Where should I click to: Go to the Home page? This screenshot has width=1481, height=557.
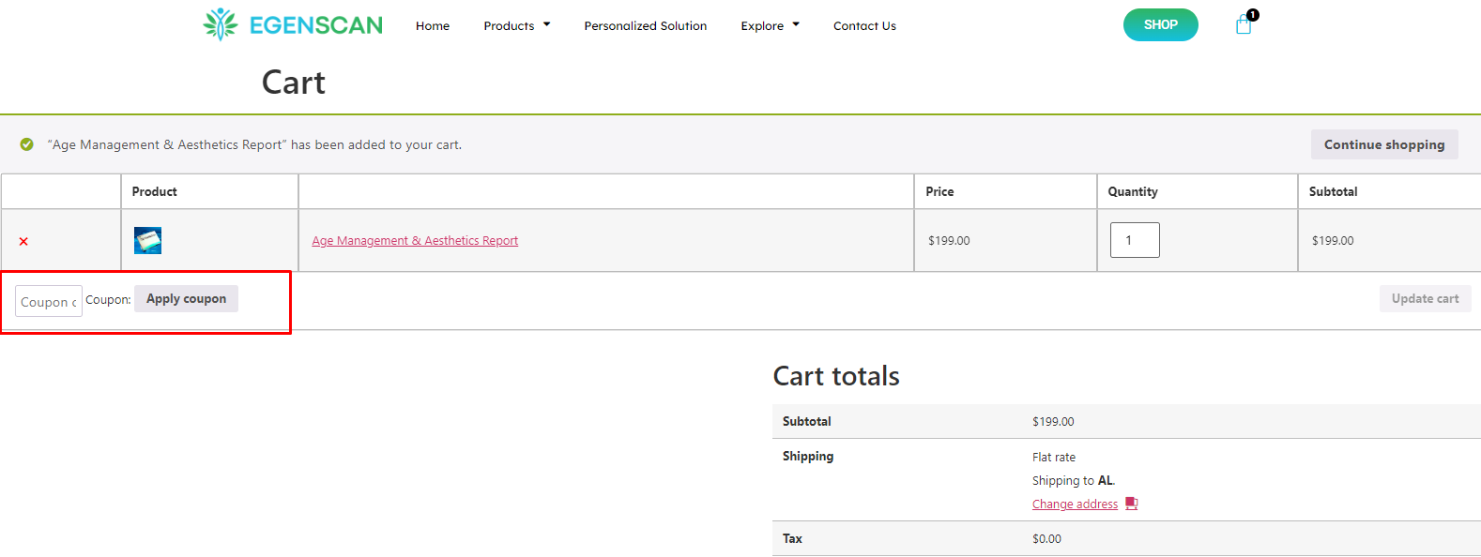(x=433, y=25)
